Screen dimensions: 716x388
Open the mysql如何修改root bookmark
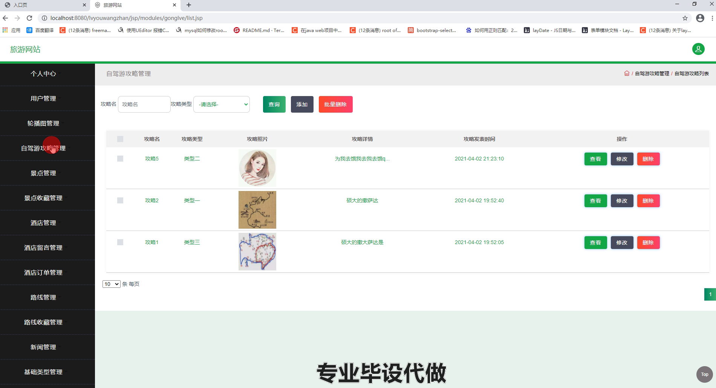(x=201, y=30)
